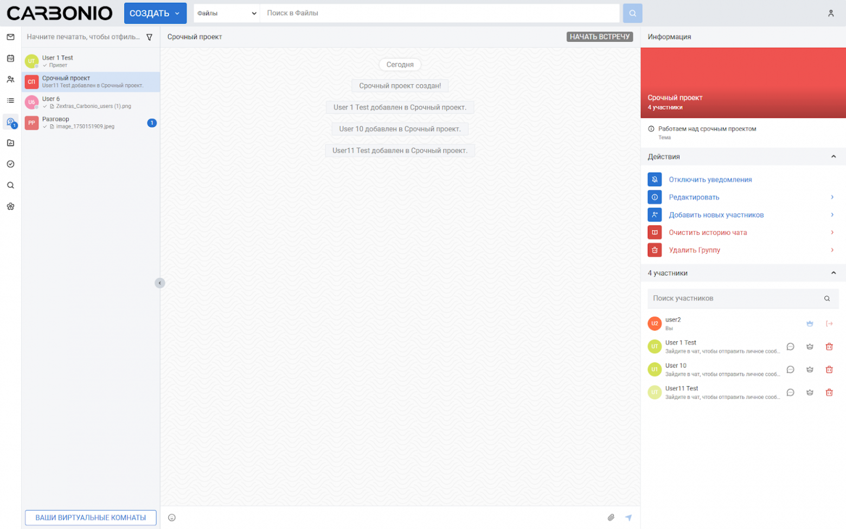
Task: Open private chat with User 1 Test
Action: click(790, 347)
